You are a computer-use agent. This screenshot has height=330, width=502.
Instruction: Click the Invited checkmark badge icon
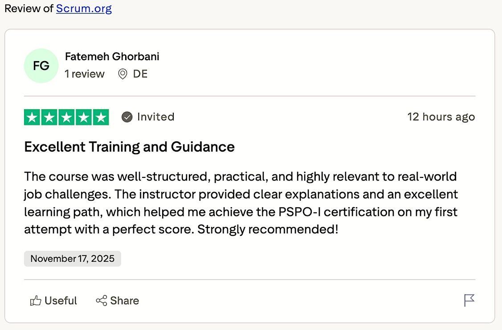[127, 117]
